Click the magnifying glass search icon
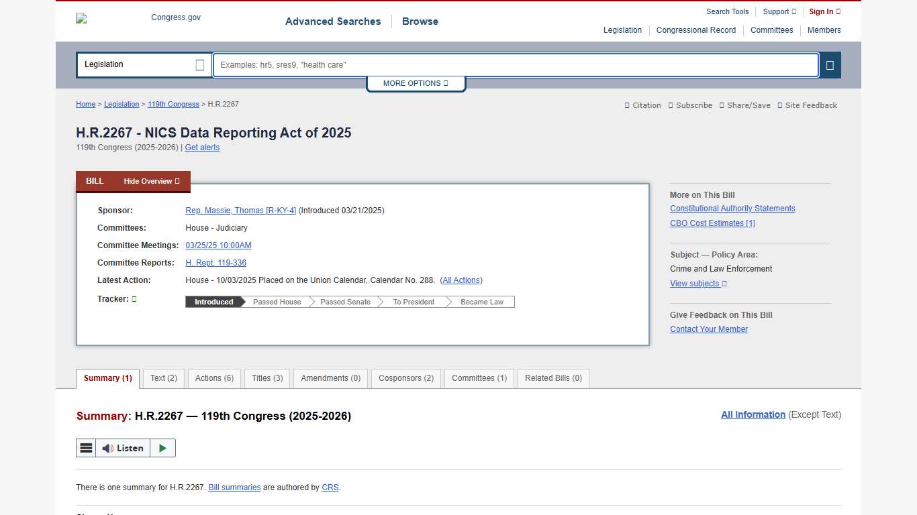Screen dimensions: 917x515 click(x=830, y=65)
